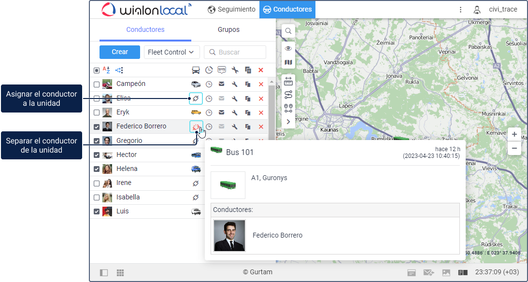528x282 pixels.
Task: Click the Wialon Local logo
Action: (146, 10)
